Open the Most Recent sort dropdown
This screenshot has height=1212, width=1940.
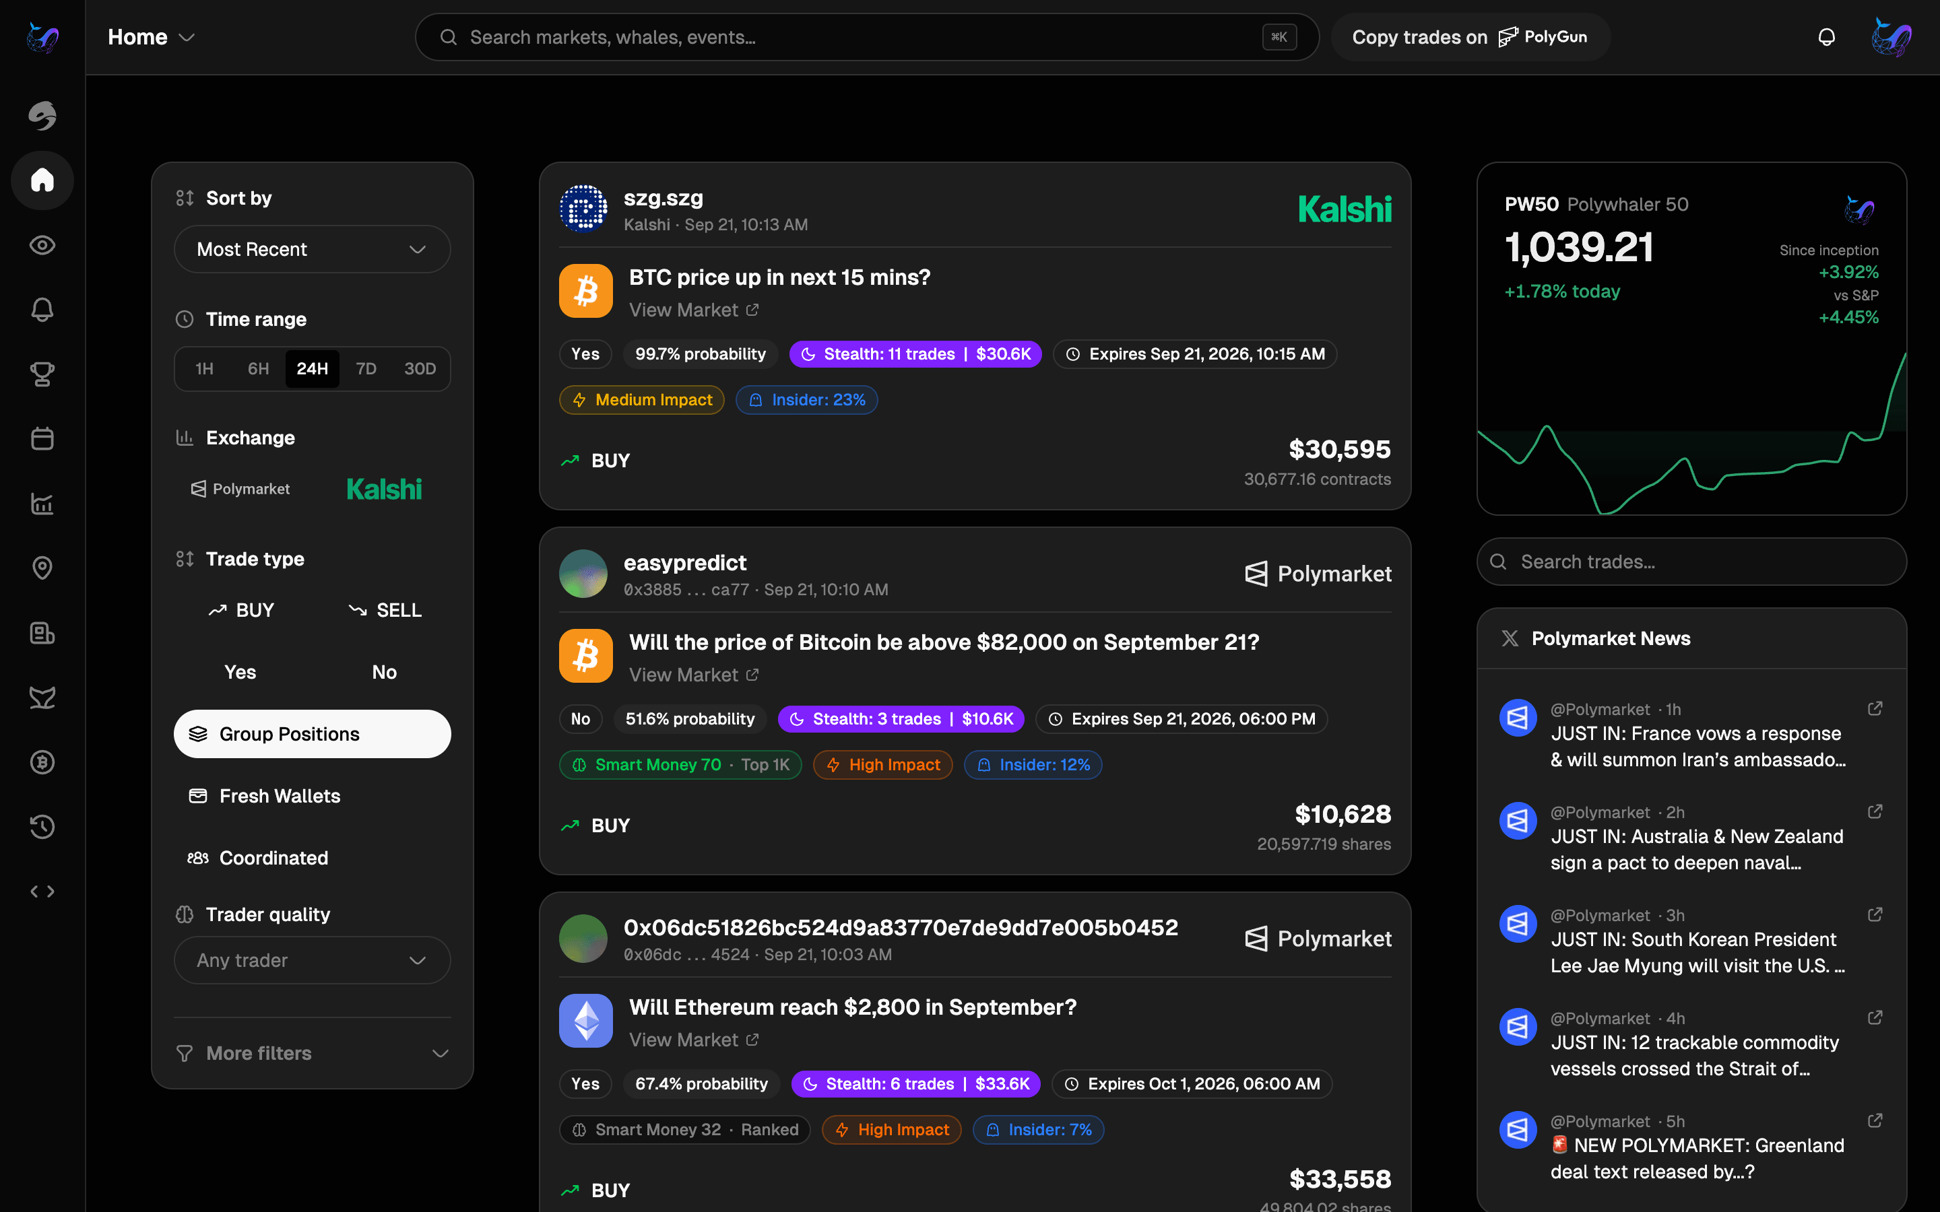(x=313, y=249)
